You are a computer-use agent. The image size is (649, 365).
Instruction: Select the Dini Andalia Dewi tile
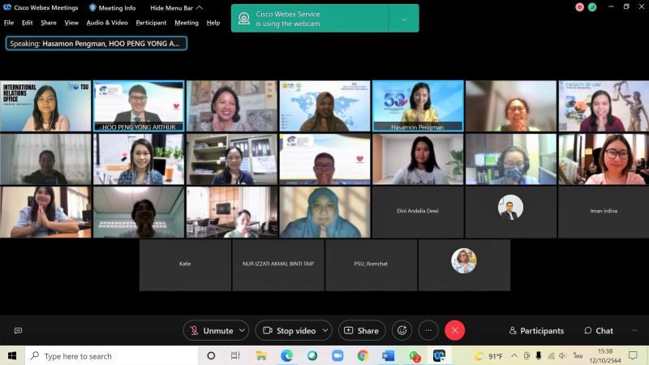418,212
